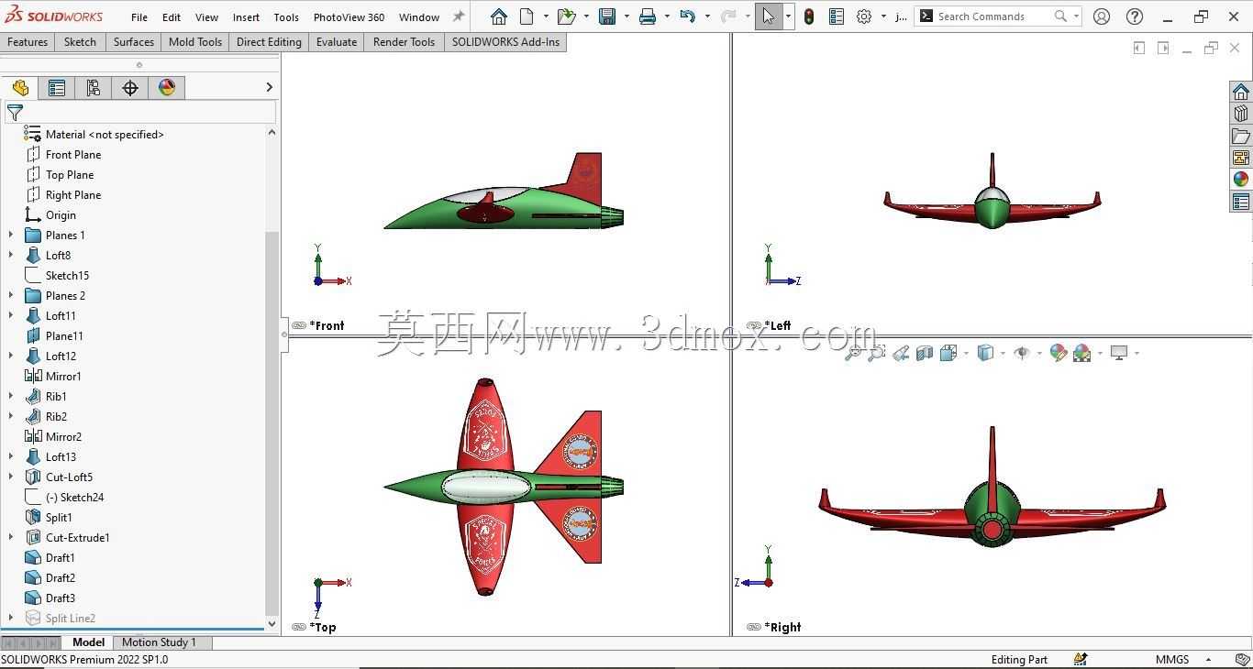Expand the Cut-Extrude1 feature

pyautogui.click(x=11, y=537)
